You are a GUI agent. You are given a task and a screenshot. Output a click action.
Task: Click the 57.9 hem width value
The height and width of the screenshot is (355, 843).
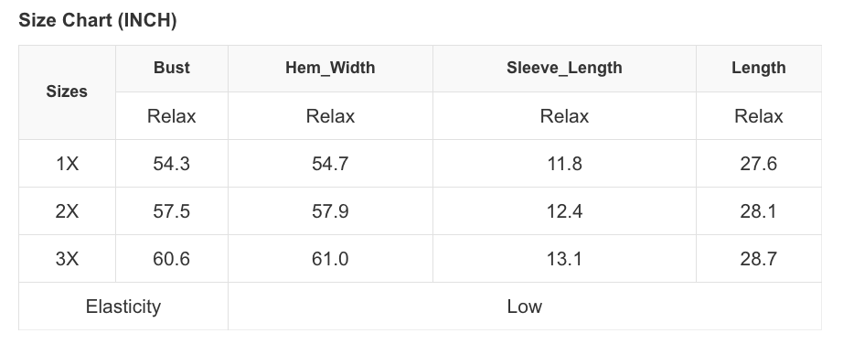tap(330, 211)
